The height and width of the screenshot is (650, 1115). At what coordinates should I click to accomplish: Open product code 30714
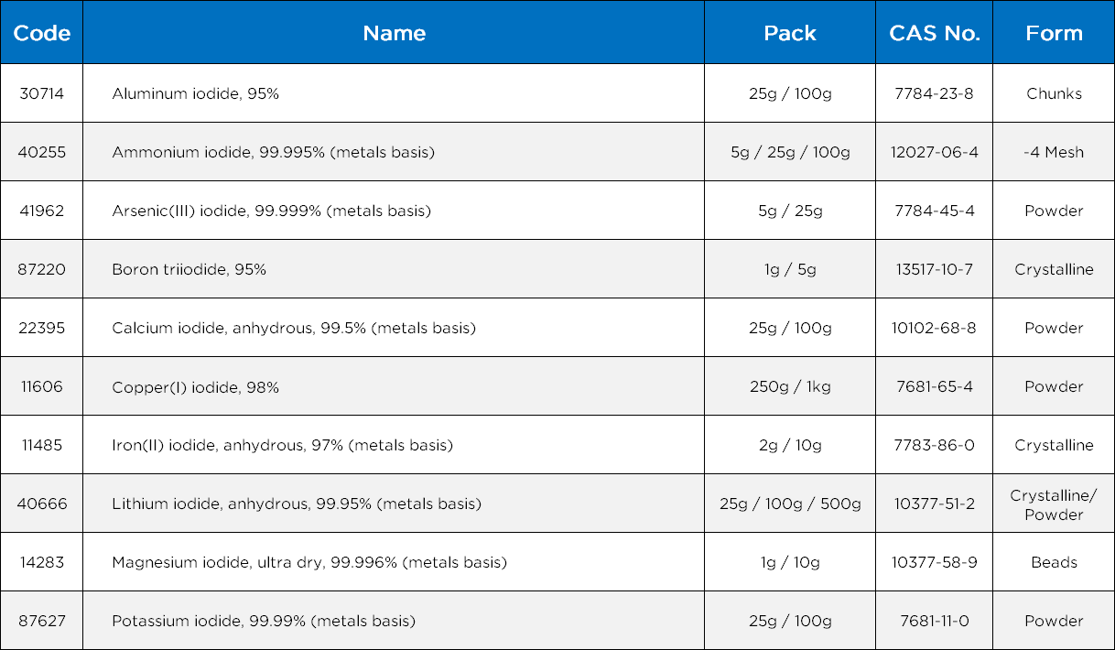(x=42, y=93)
